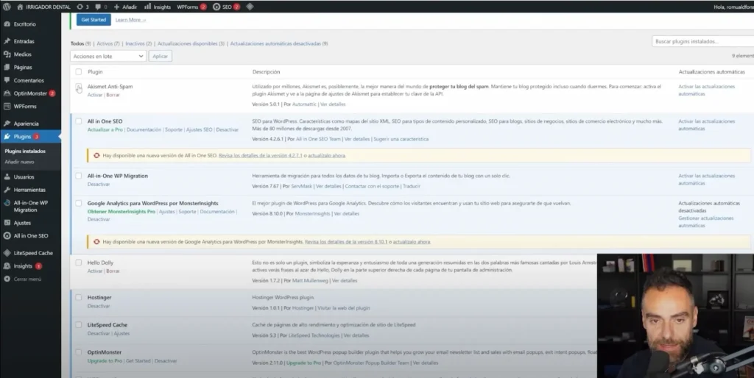Open the WordPress logo menu
The width and height of the screenshot is (754, 378).
tap(7, 7)
